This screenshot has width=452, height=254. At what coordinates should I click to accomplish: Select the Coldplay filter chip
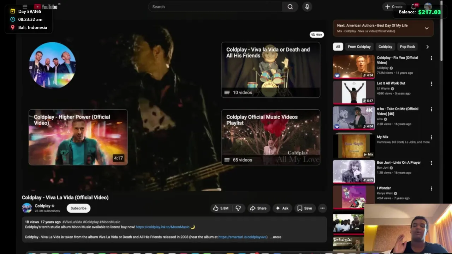(x=385, y=47)
